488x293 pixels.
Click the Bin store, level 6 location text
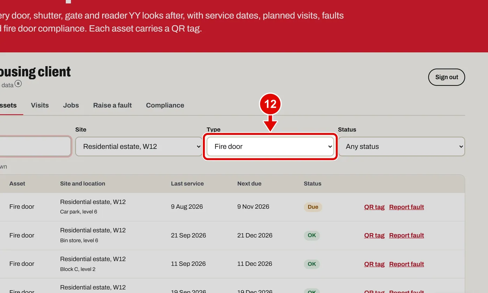click(79, 240)
